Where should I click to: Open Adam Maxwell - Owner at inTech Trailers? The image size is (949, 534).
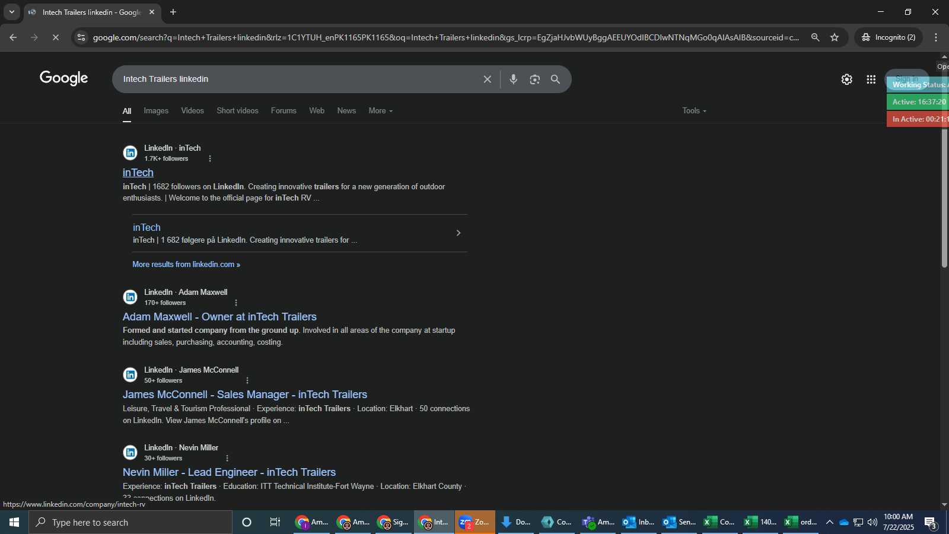(x=219, y=317)
